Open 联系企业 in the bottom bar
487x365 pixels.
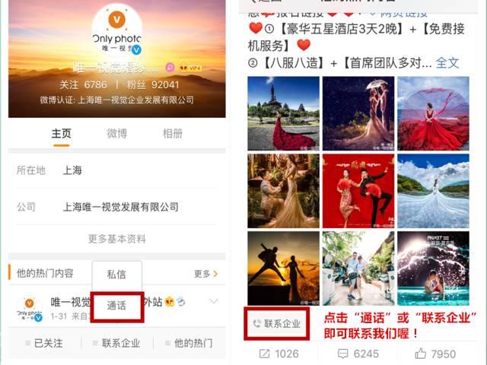coord(116,343)
